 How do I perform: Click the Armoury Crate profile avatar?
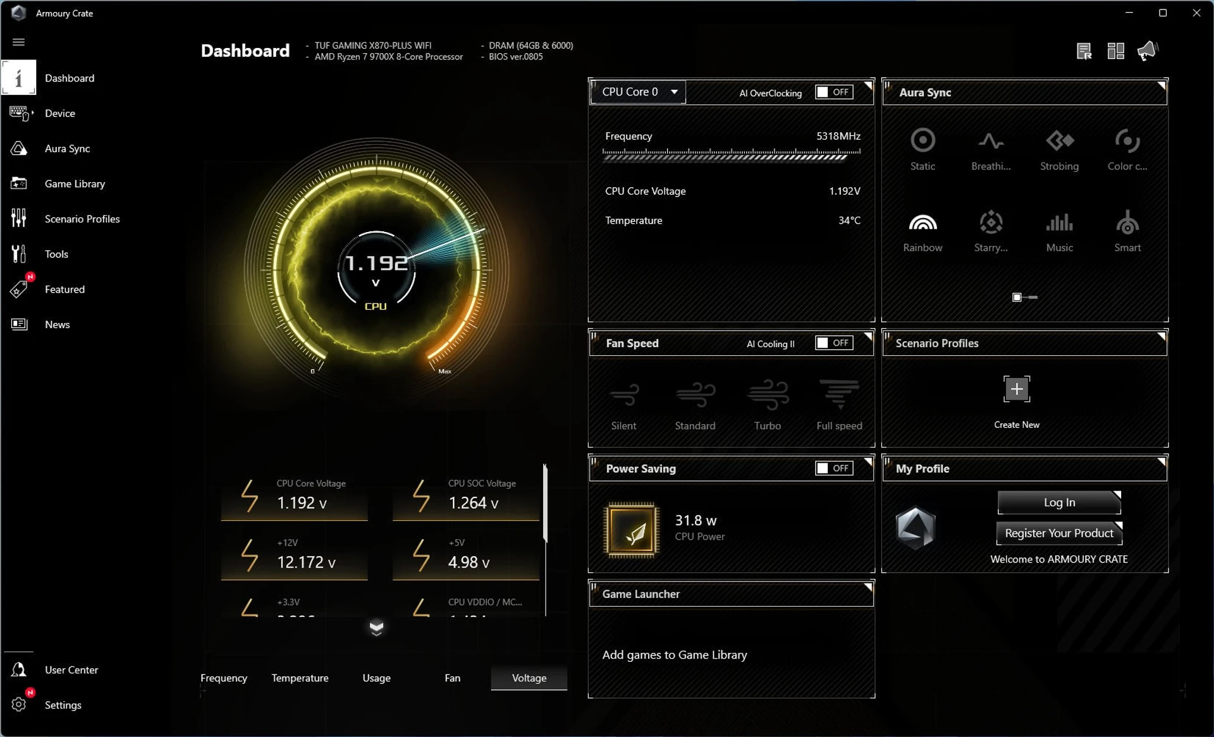916,527
